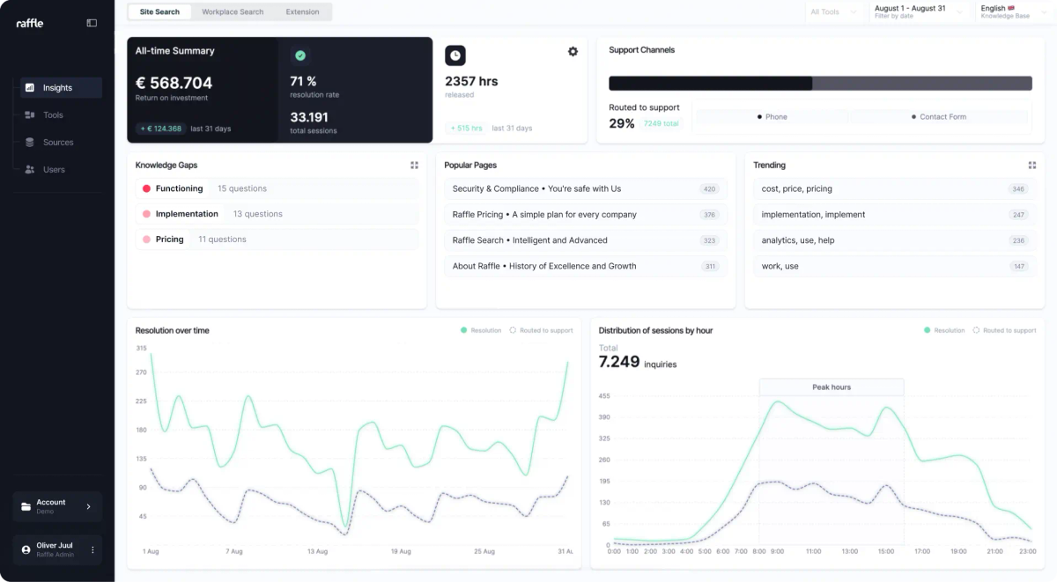The height and width of the screenshot is (582, 1057).
Task: Toggle Routed to support in Resolution over time
Action: coord(541,331)
